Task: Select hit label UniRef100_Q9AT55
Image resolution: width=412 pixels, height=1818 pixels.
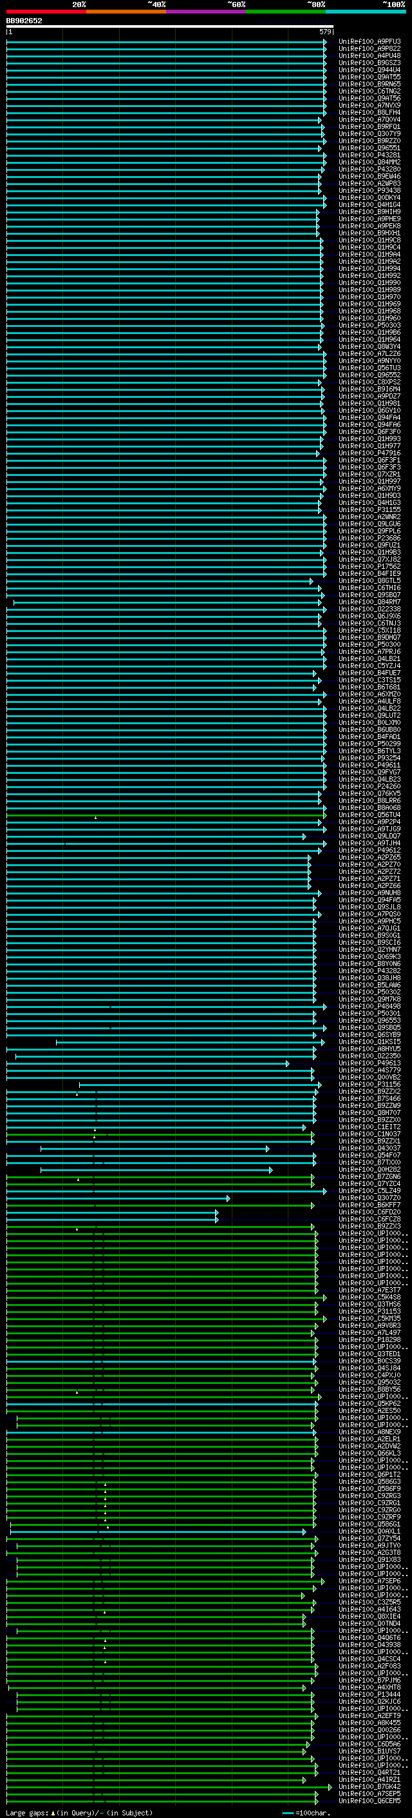Action: coord(369,77)
